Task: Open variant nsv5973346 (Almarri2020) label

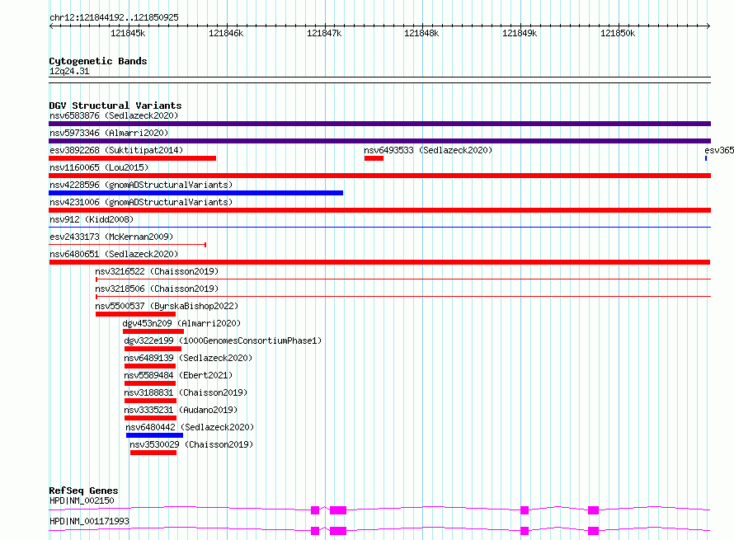Action: (109, 133)
